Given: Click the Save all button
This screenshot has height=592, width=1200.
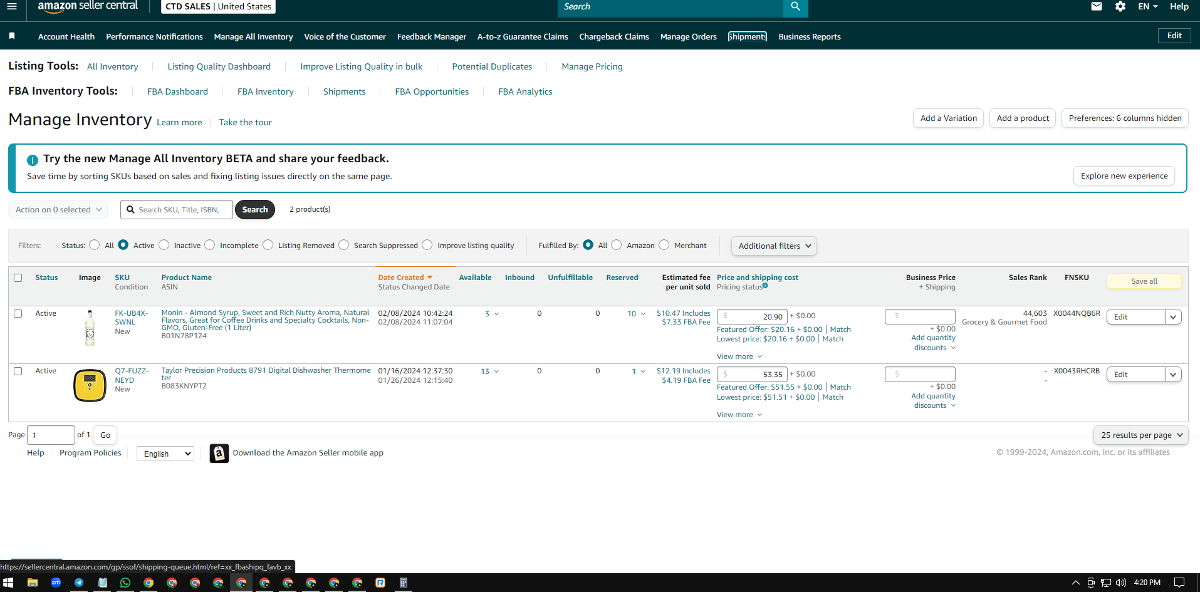Looking at the screenshot, I should [1144, 281].
